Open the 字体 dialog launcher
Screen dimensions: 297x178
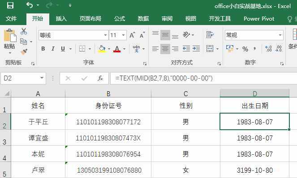click(145, 64)
